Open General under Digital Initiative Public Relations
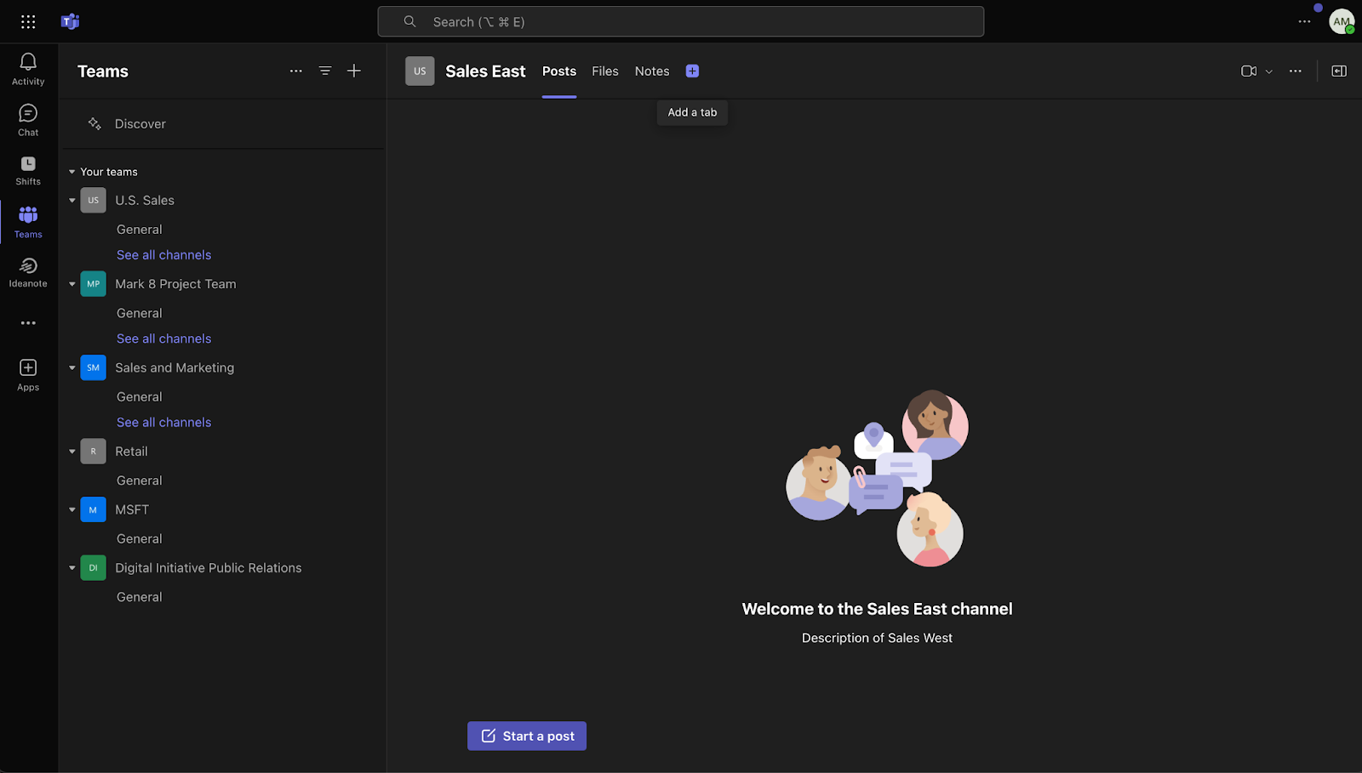1362x773 pixels. (x=140, y=597)
